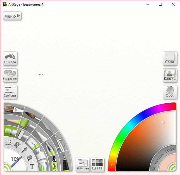Choose the Felt Pen marker tool
The width and height of the screenshot is (180, 175).
pyautogui.click(x=41, y=136)
